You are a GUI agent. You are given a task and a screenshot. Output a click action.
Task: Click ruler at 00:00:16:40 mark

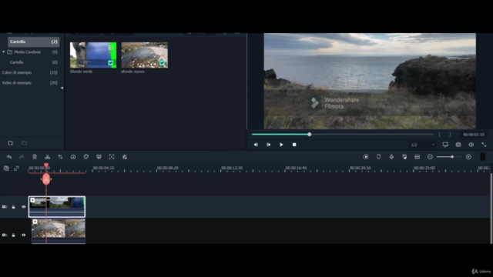[x=296, y=168]
